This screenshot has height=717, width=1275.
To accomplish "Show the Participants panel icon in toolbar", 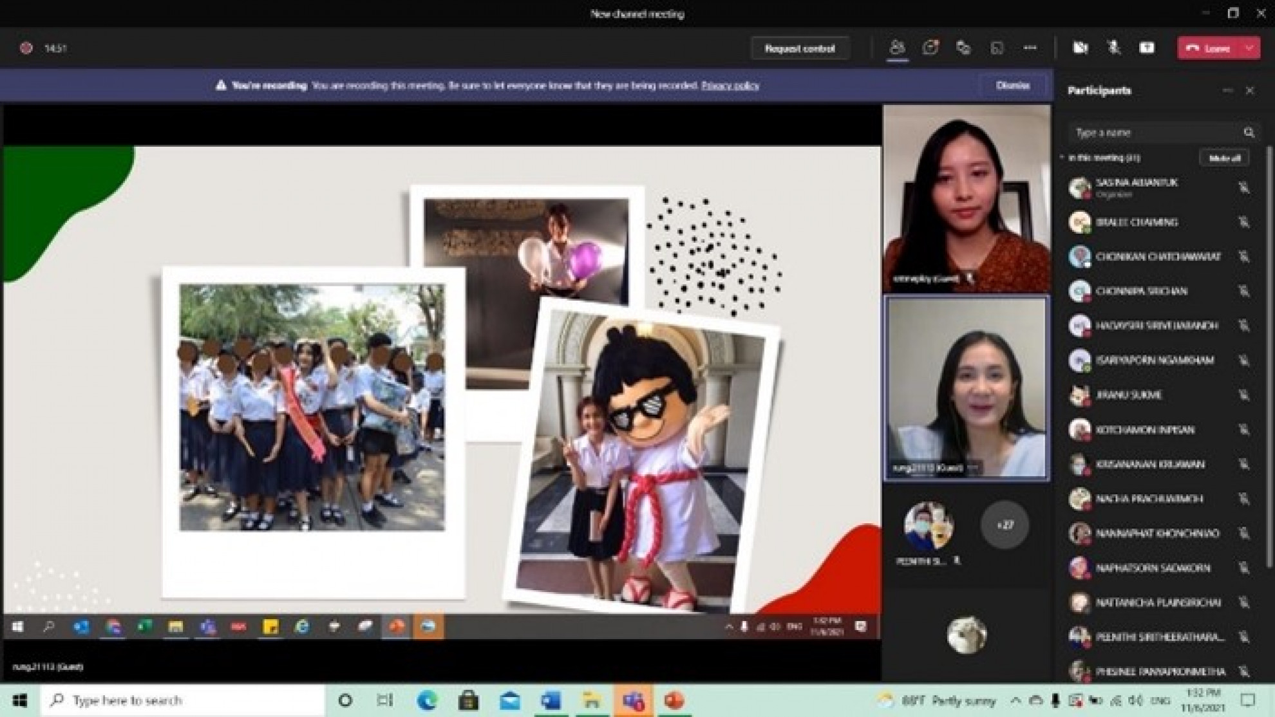I will coord(897,48).
